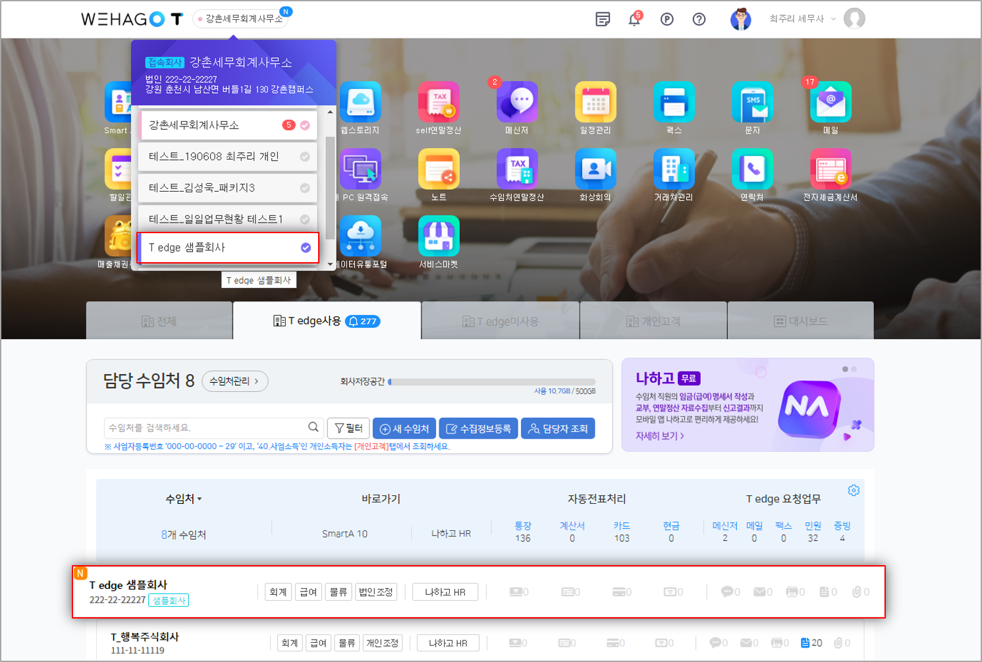Image resolution: width=982 pixels, height=662 pixels.
Task: Open the 서비스마켓 store icon
Action: 439,236
